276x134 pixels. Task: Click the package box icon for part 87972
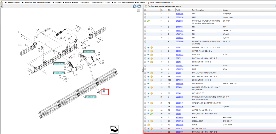(x=151, y=58)
